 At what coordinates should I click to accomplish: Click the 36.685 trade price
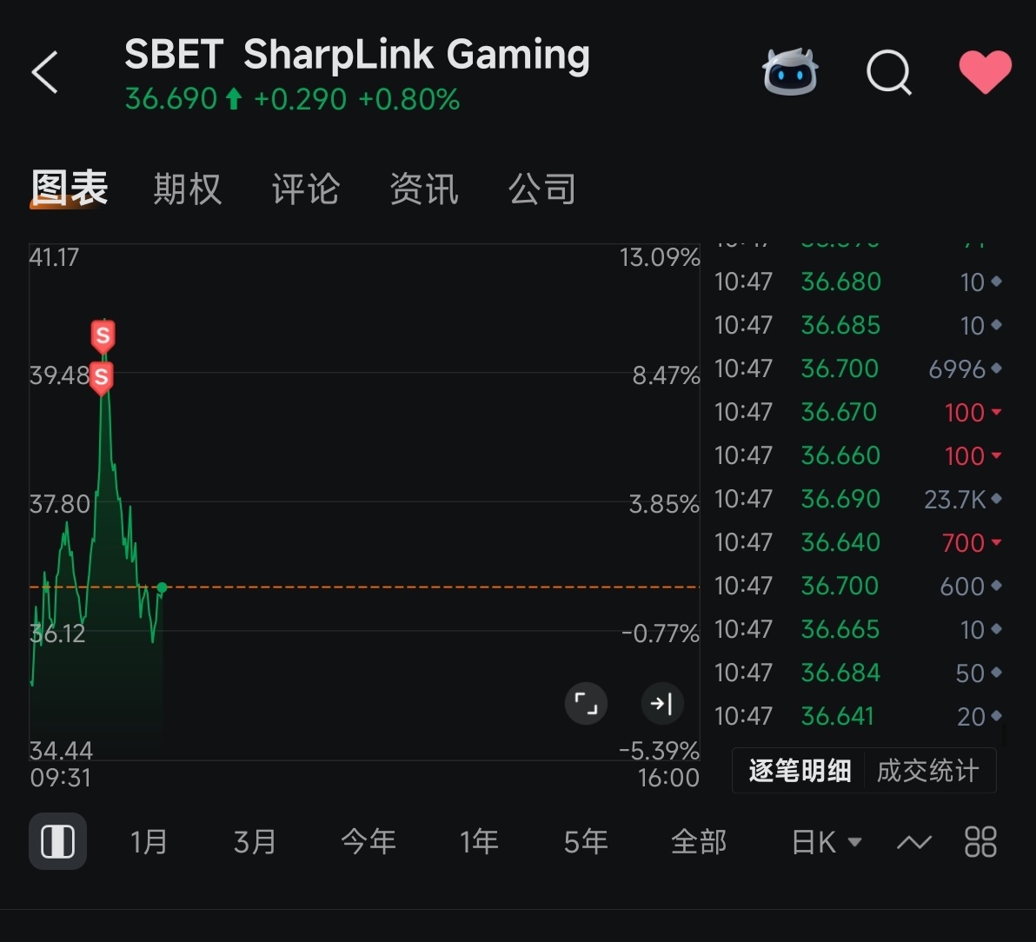[x=840, y=326]
